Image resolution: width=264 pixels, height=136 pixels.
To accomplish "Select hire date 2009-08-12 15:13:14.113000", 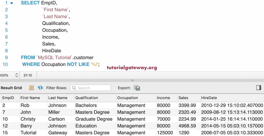I will pos(232,112).
